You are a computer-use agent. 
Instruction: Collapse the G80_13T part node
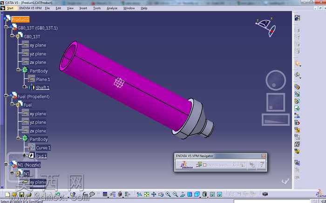coord(12,36)
